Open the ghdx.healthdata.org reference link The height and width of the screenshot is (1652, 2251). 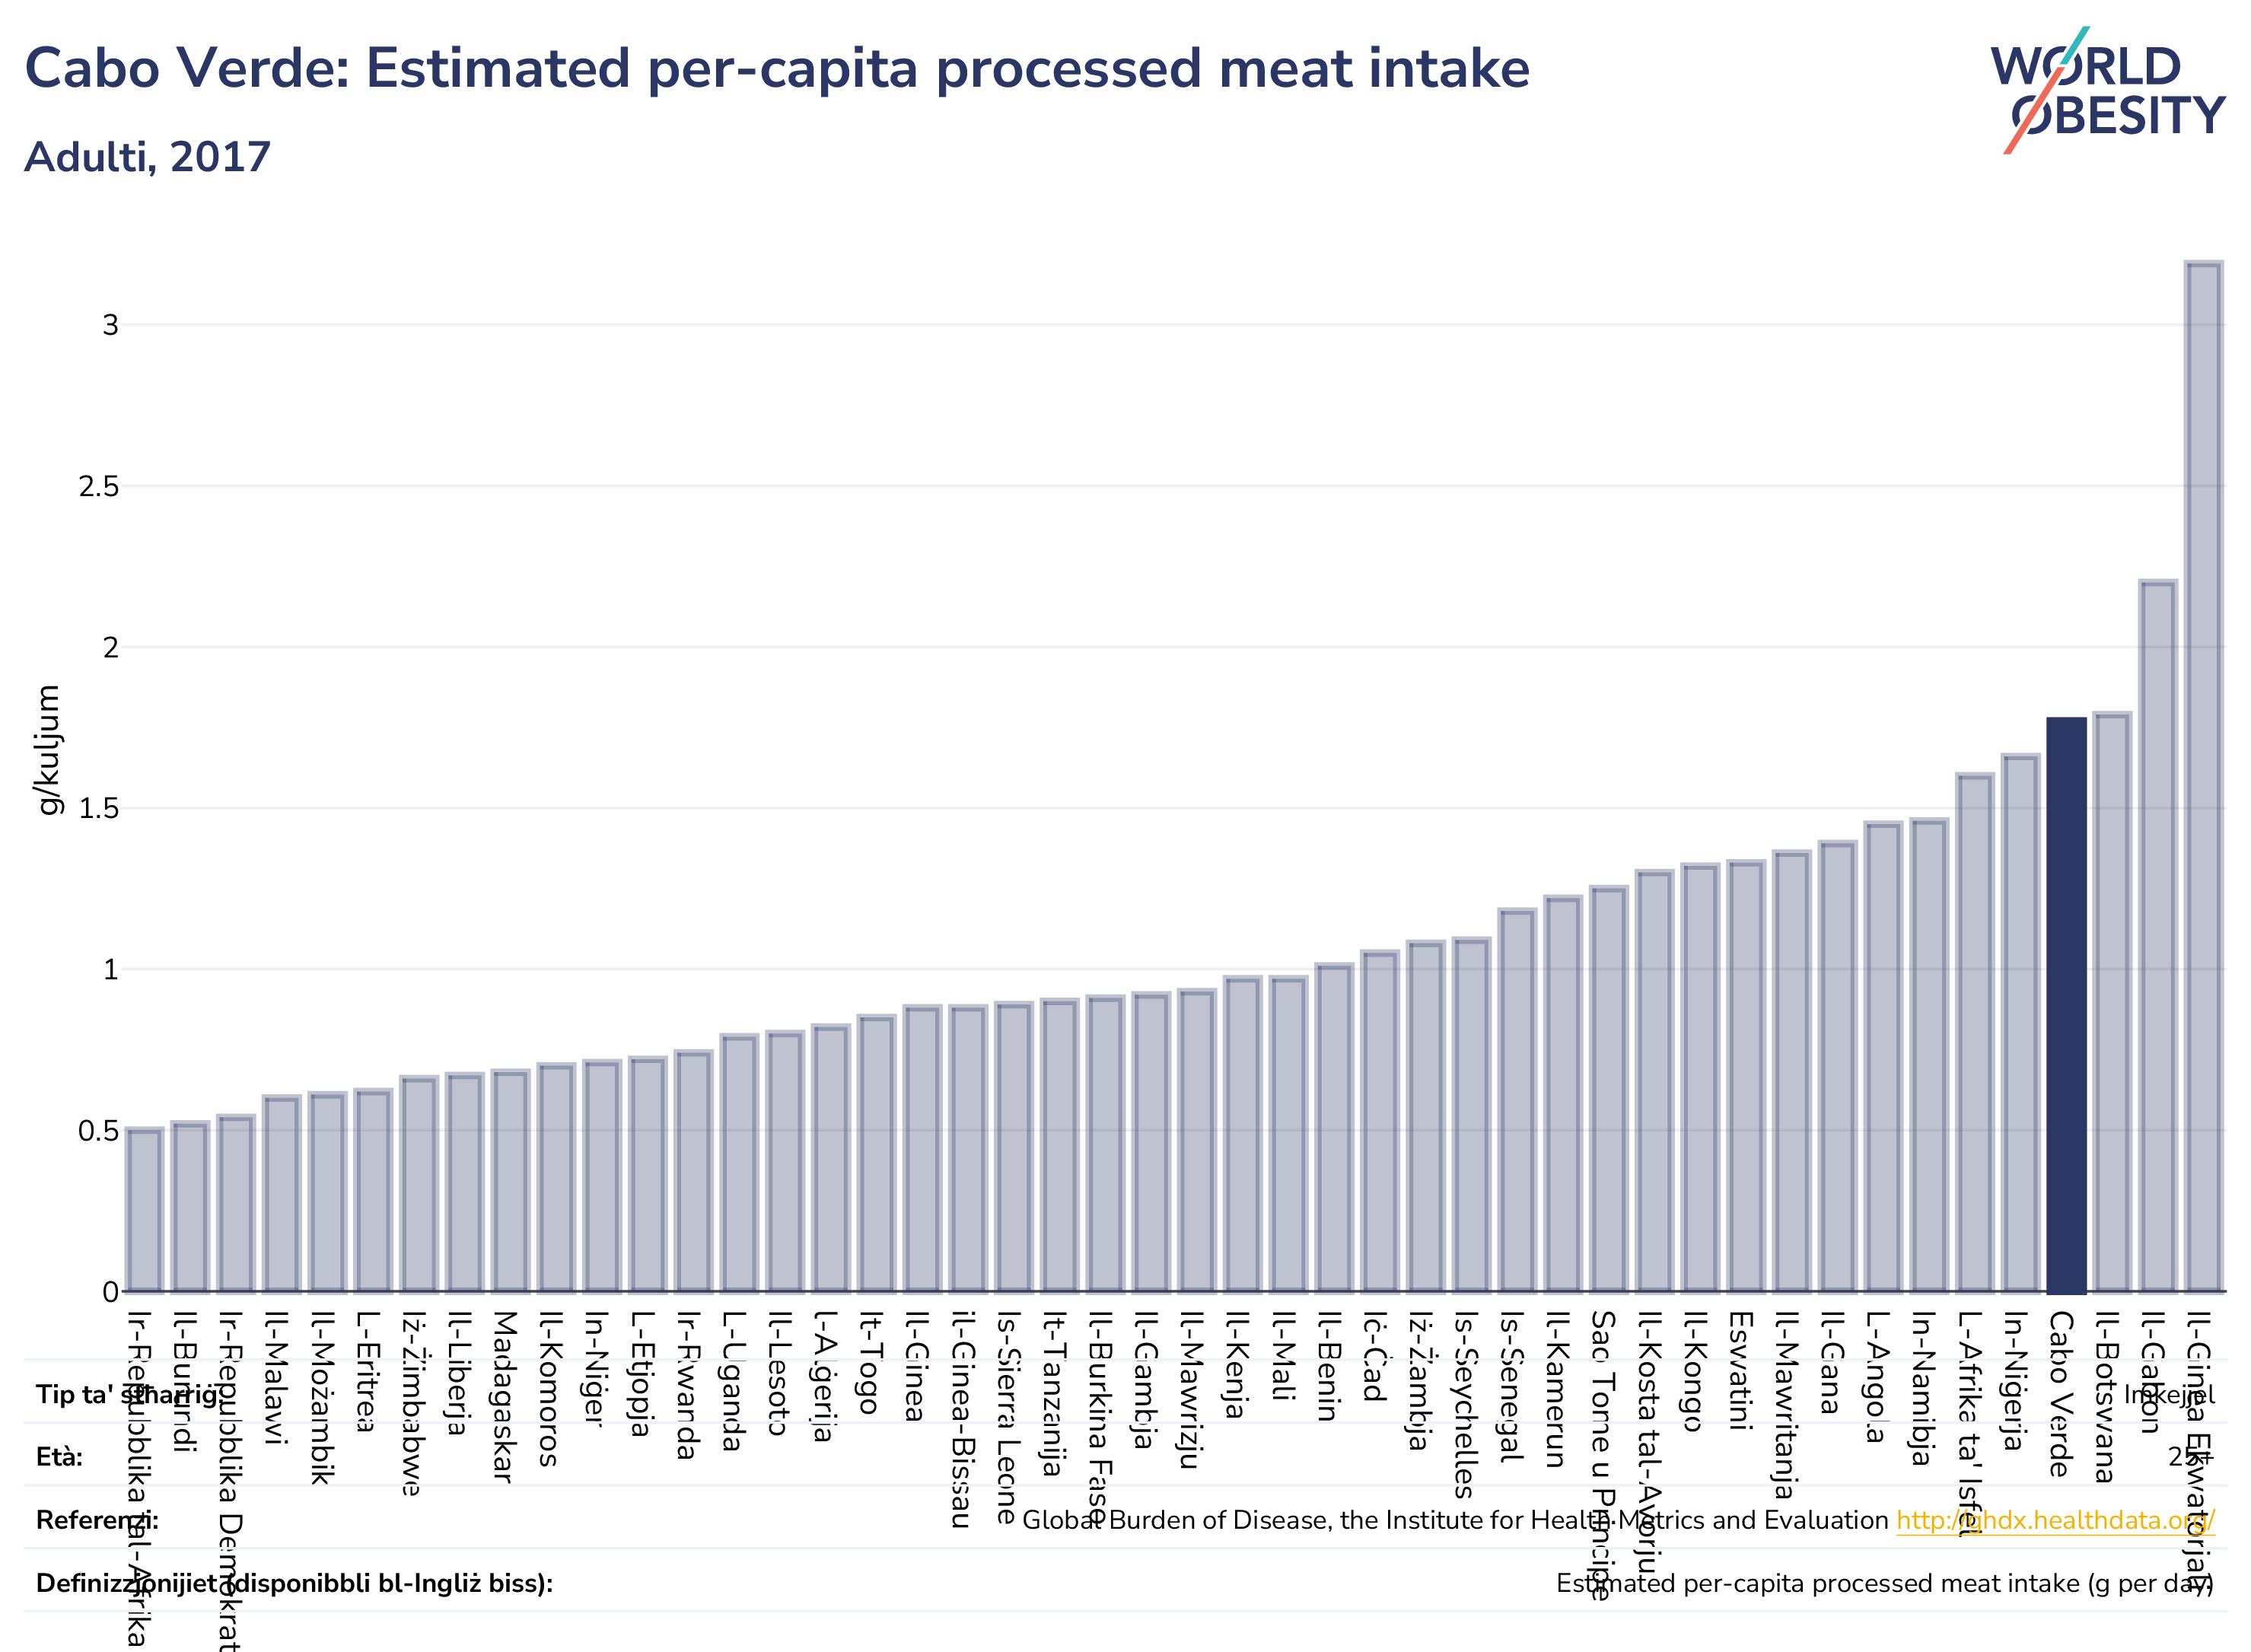pyautogui.click(x=2055, y=1521)
